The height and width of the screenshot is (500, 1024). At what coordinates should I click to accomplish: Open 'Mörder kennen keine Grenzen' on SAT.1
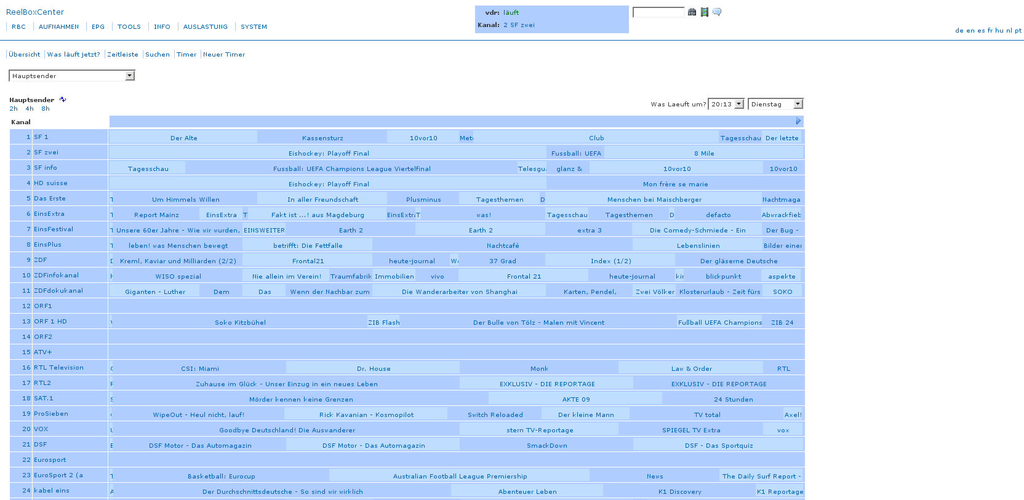pyautogui.click(x=301, y=400)
